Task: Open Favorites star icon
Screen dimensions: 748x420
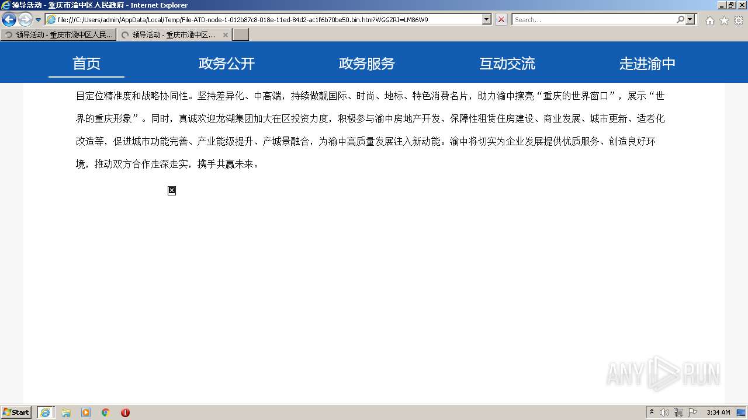Action: point(724,20)
